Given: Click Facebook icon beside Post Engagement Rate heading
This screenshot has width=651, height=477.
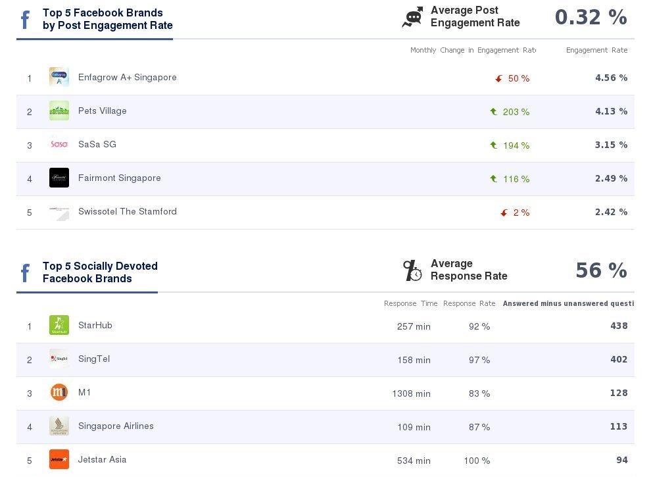Looking at the screenshot, I should click(26, 20).
